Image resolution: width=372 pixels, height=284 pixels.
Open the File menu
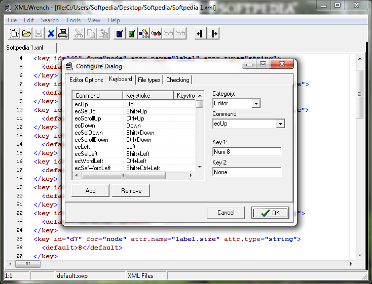point(12,20)
